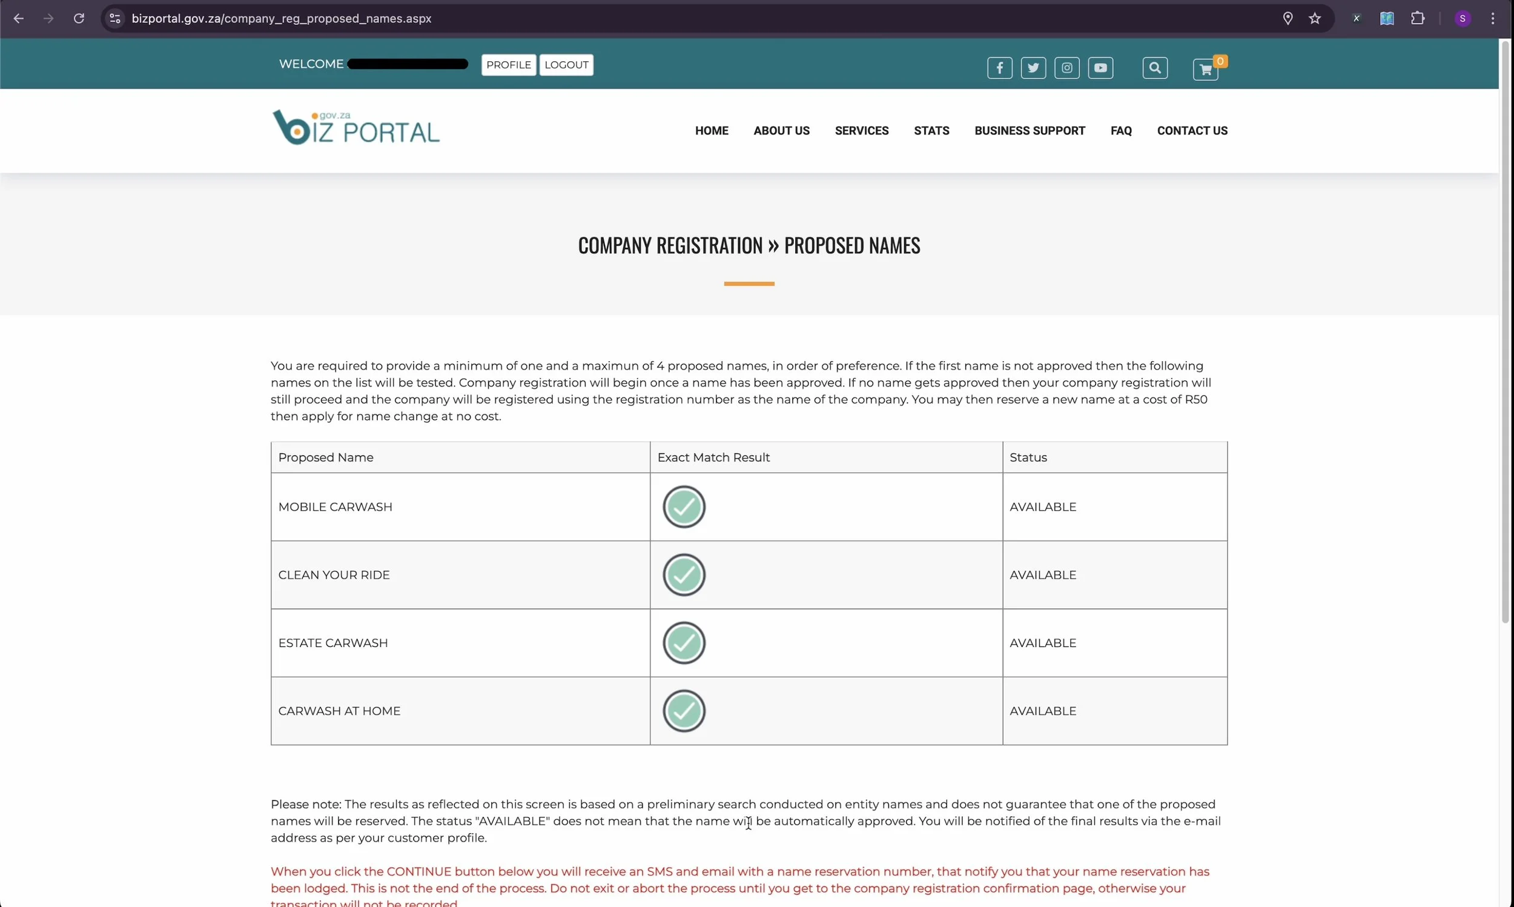Open the Instagram social icon

click(x=1066, y=68)
